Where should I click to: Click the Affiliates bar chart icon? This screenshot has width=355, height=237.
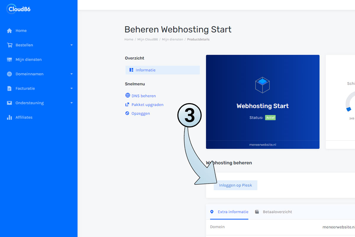coord(9,117)
